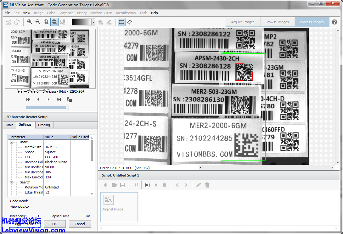Screen dimensions: 343x234
Task: Collapse the Basic parameter group
Action: click(x=12, y=142)
